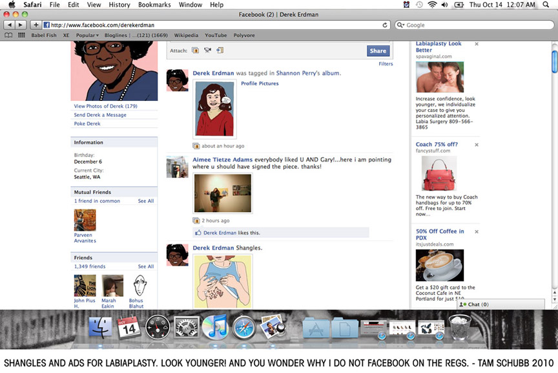Open the Help menu
This screenshot has width=558, height=373.
(216, 5)
